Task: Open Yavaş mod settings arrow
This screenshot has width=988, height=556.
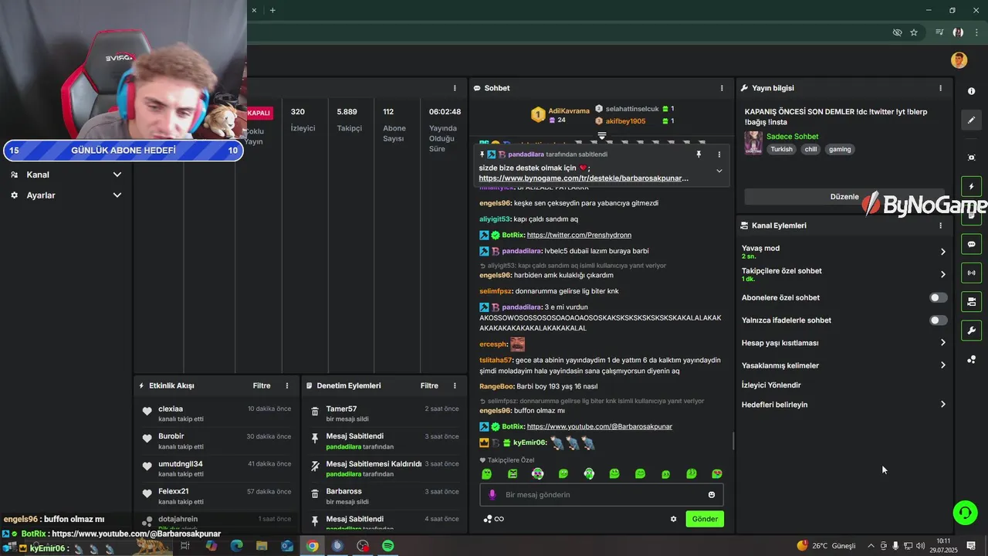Action: tap(942, 252)
